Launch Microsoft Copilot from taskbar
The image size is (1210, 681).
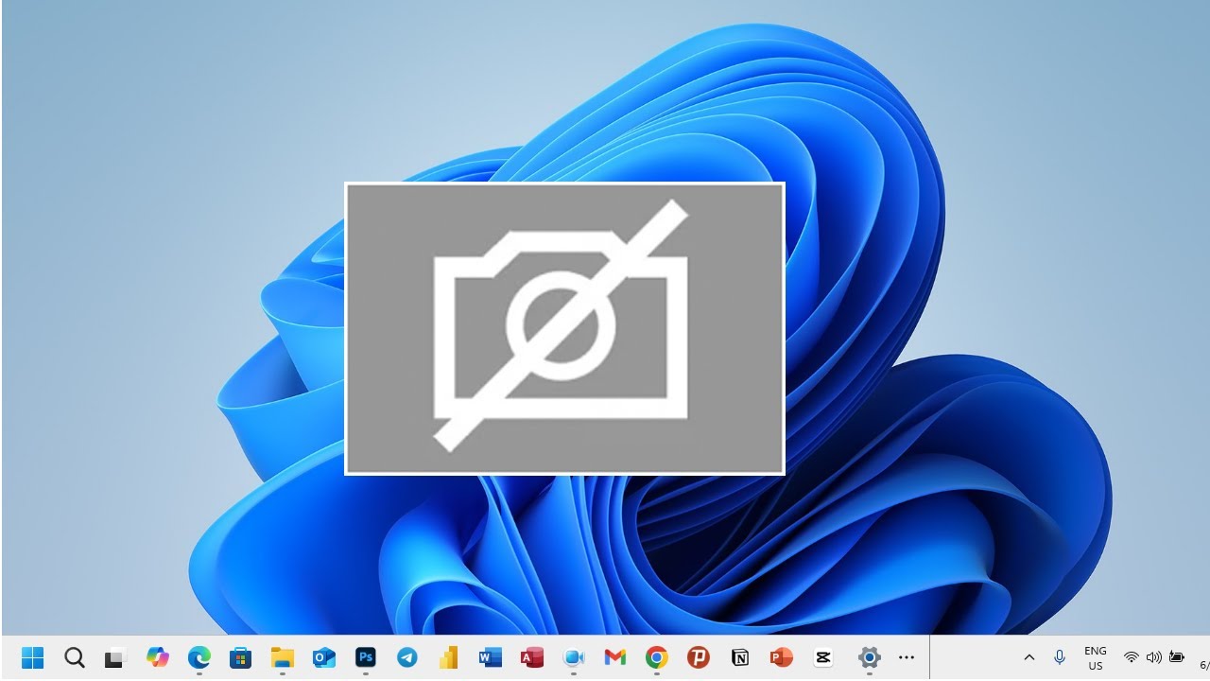158,657
